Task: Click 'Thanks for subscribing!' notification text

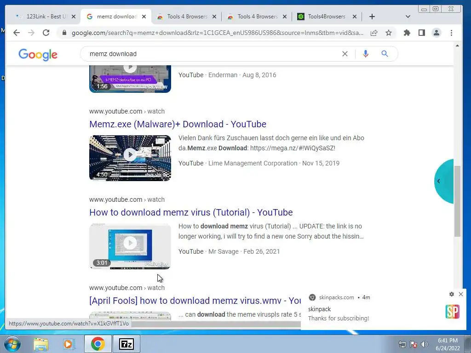Action: point(339,318)
